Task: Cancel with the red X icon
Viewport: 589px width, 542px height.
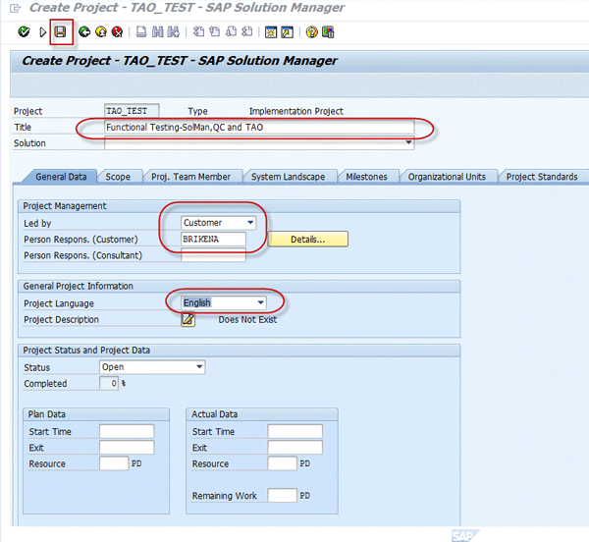Action: (117, 32)
